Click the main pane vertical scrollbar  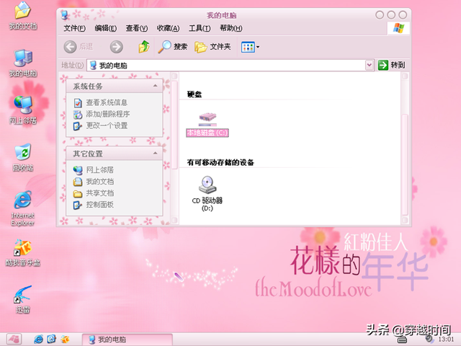405,165
